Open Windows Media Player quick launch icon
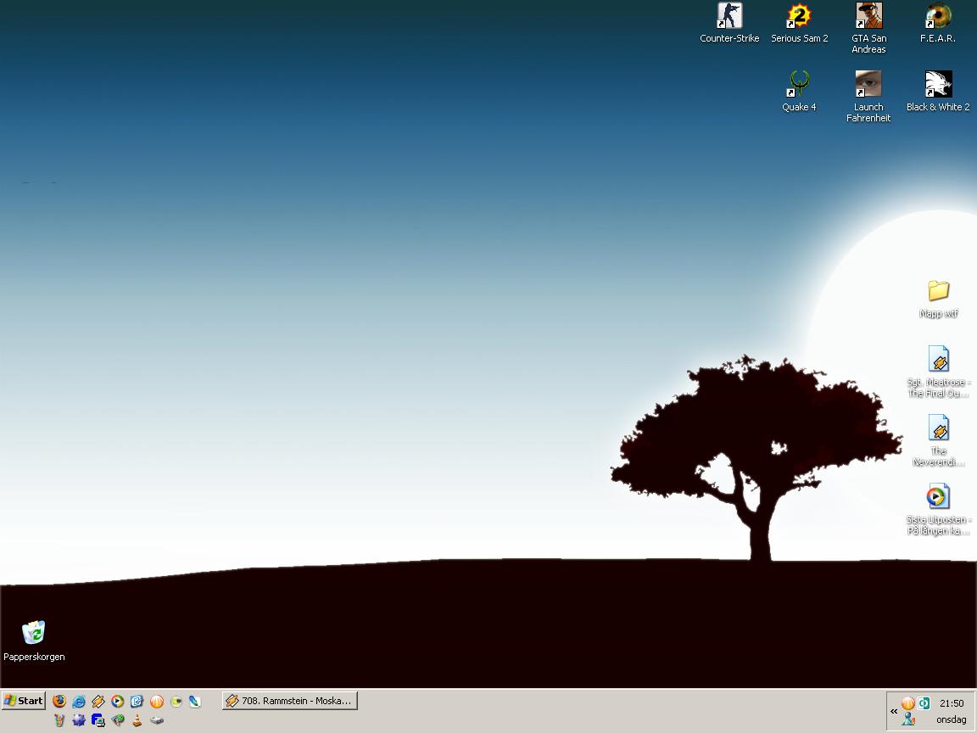Screen dimensions: 977x733 tap(118, 702)
